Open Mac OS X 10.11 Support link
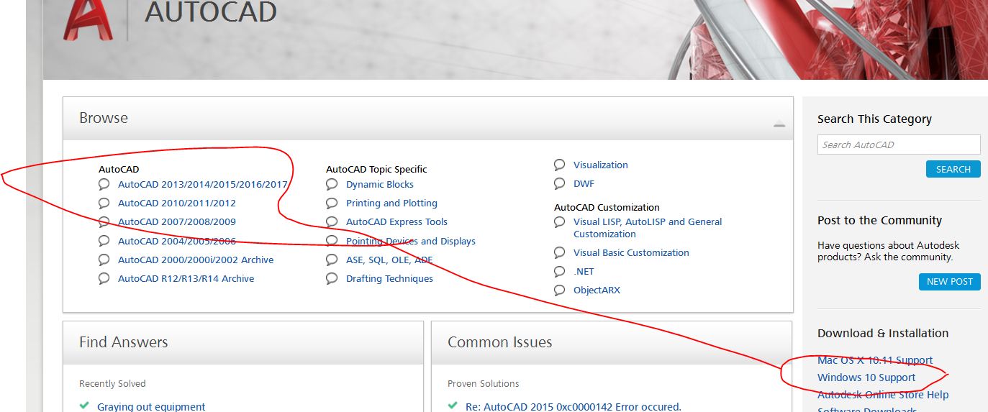Image resolution: width=988 pixels, height=412 pixels. tap(875, 360)
